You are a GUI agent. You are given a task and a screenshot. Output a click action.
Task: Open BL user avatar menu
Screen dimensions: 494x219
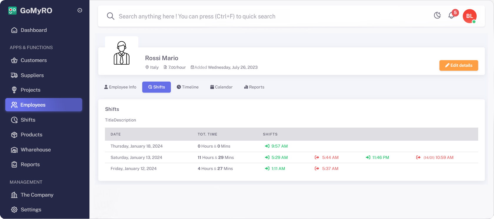pyautogui.click(x=469, y=16)
